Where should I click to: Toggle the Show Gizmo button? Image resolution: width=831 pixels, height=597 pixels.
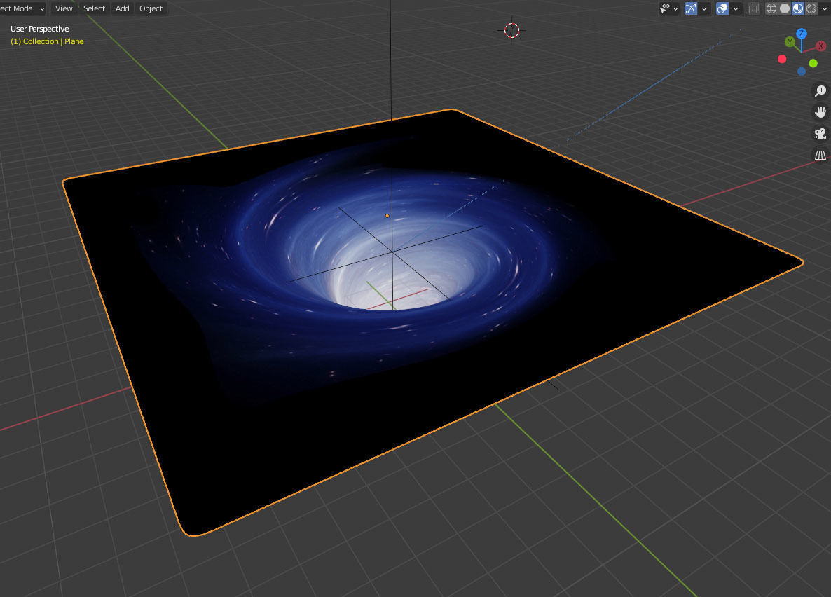pos(691,8)
